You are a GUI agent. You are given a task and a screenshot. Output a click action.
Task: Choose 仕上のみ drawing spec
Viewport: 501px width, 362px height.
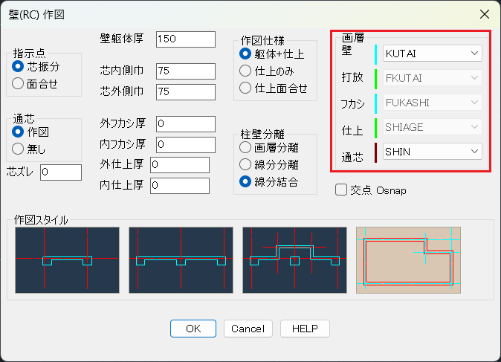(x=245, y=71)
